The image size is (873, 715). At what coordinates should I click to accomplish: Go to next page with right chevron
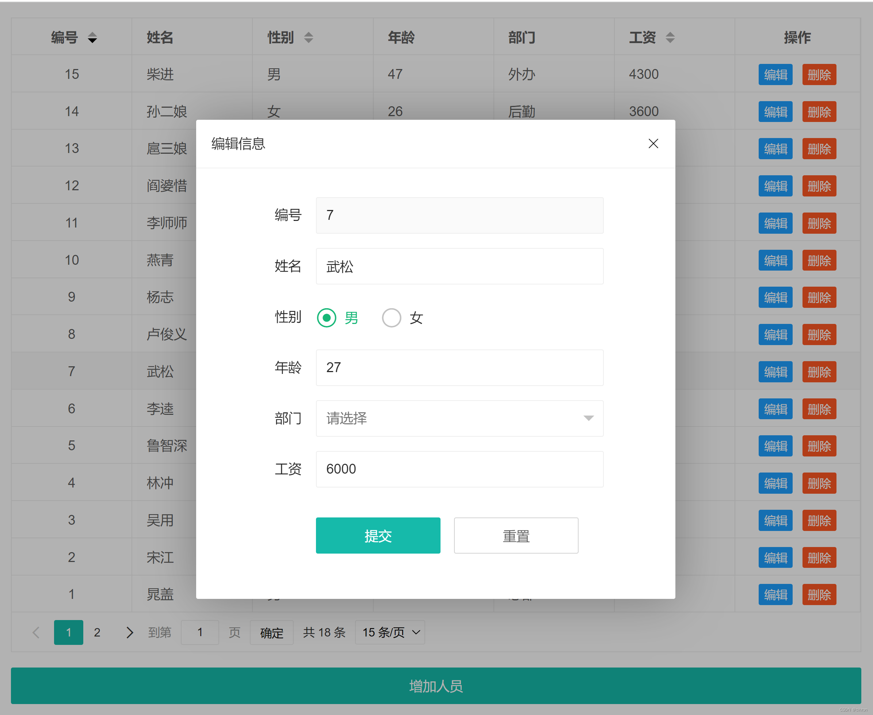click(x=129, y=632)
